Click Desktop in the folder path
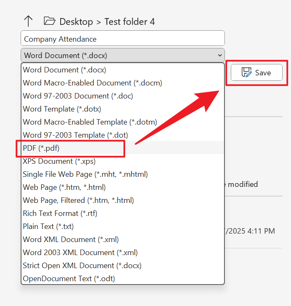291x306 pixels. tap(76, 21)
